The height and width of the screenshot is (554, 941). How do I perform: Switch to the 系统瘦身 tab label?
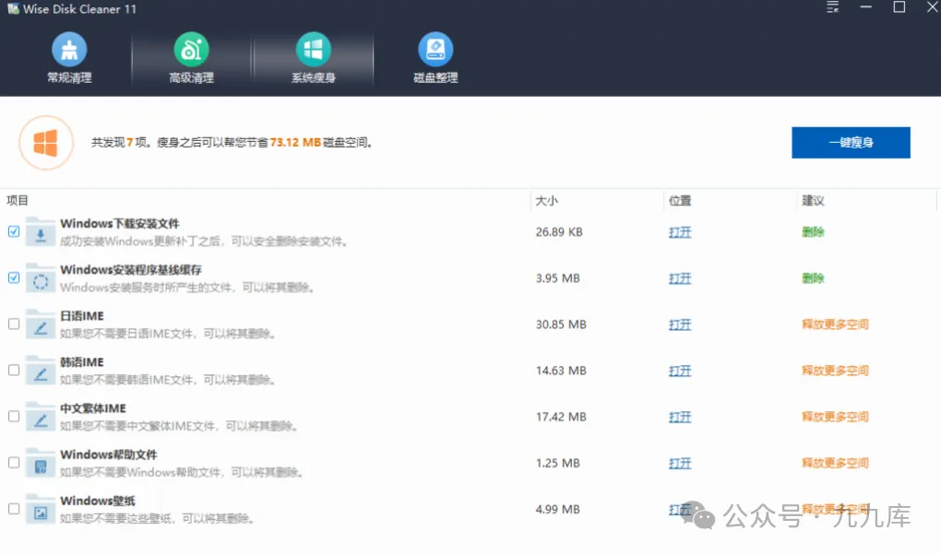[314, 77]
